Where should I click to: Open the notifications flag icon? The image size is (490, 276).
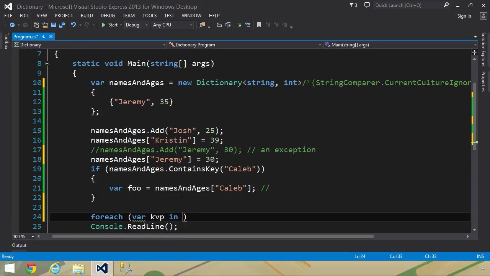tap(353, 5)
